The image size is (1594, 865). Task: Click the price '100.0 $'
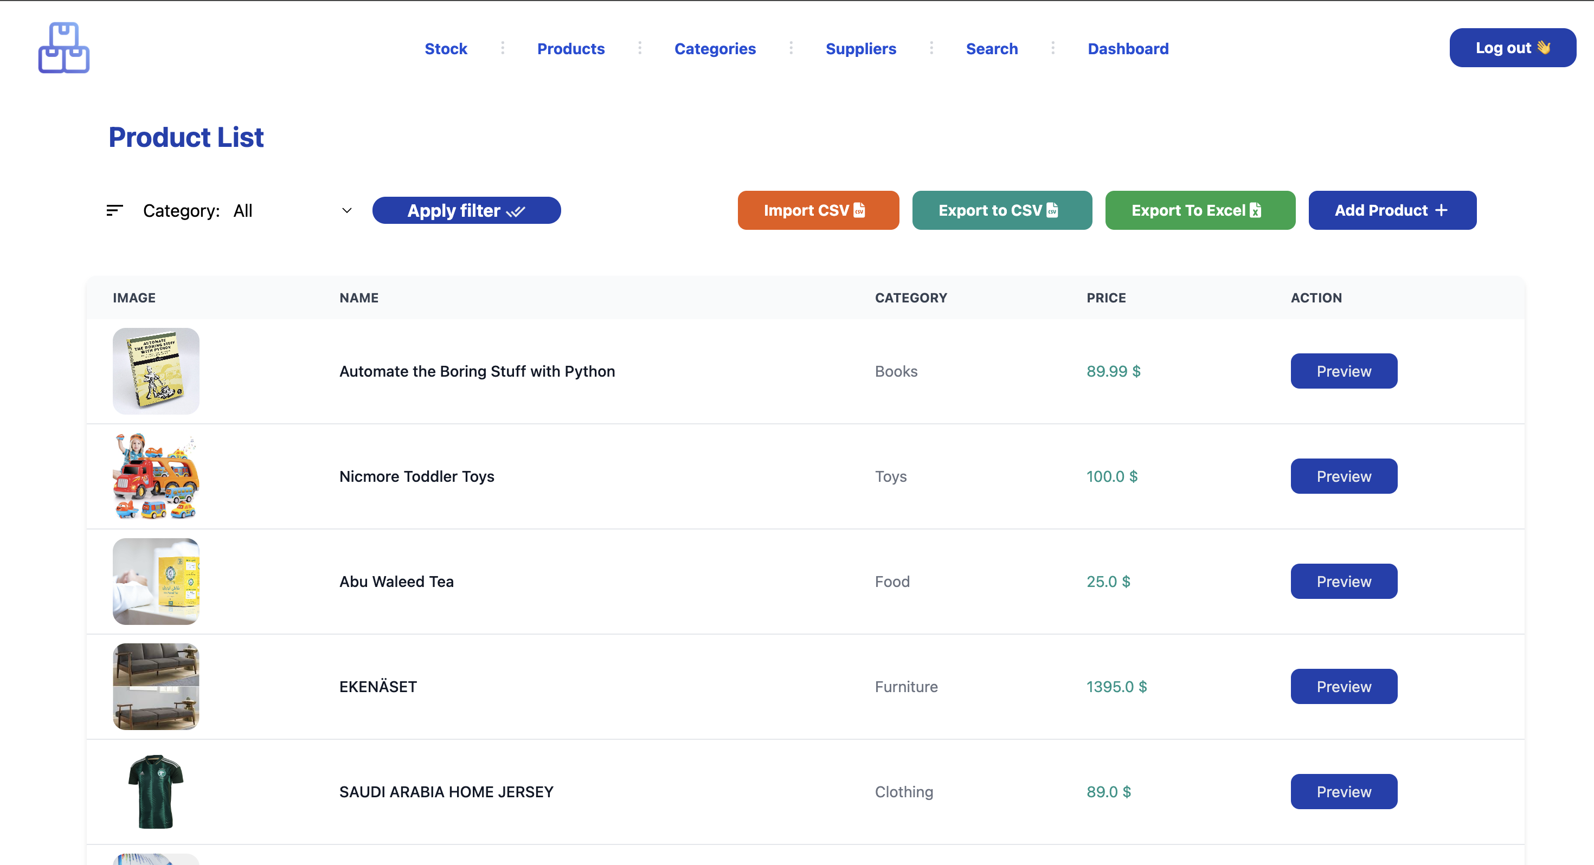pos(1112,476)
